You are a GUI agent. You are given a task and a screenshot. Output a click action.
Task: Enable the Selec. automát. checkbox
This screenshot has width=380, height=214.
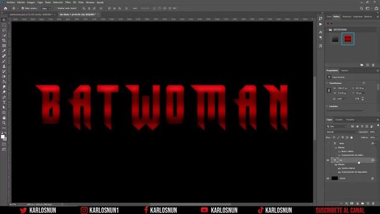tap(23, 8)
